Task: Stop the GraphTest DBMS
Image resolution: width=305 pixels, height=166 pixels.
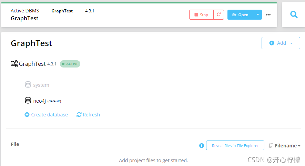Action: pyautogui.click(x=201, y=15)
